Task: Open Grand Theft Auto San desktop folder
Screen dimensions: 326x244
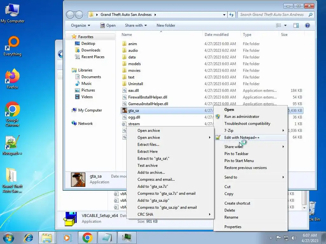Action: coord(12,180)
